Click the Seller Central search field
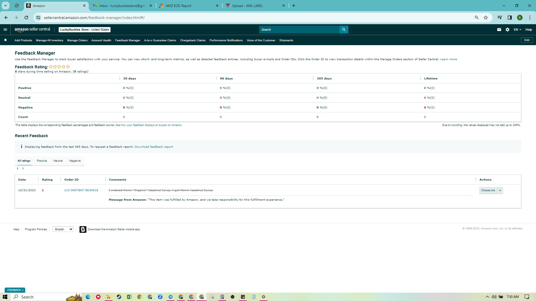536x301 pixels. (299, 30)
